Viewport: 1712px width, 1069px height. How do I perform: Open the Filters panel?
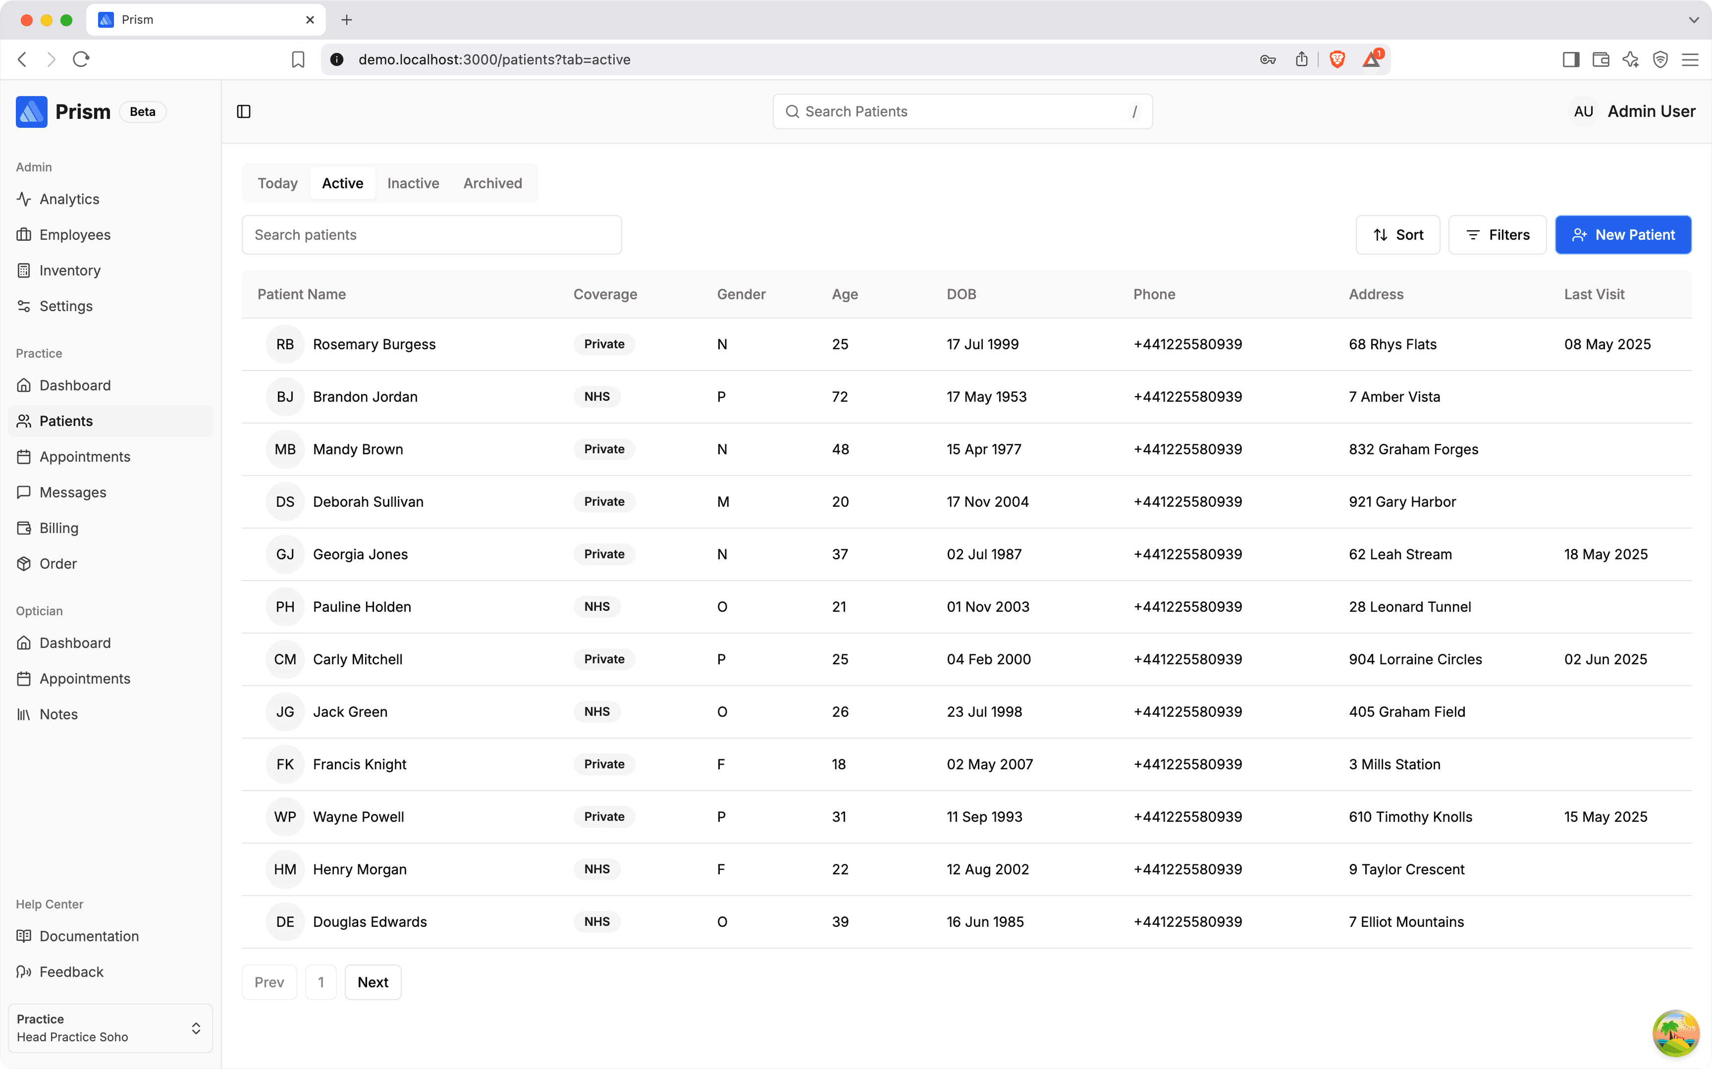[x=1497, y=235]
